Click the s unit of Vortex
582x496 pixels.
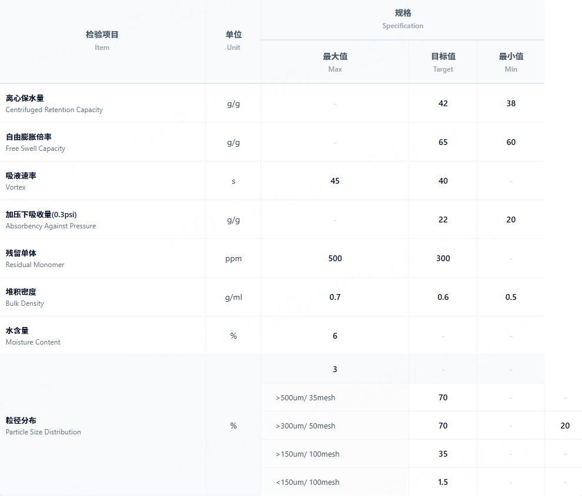[233, 181]
